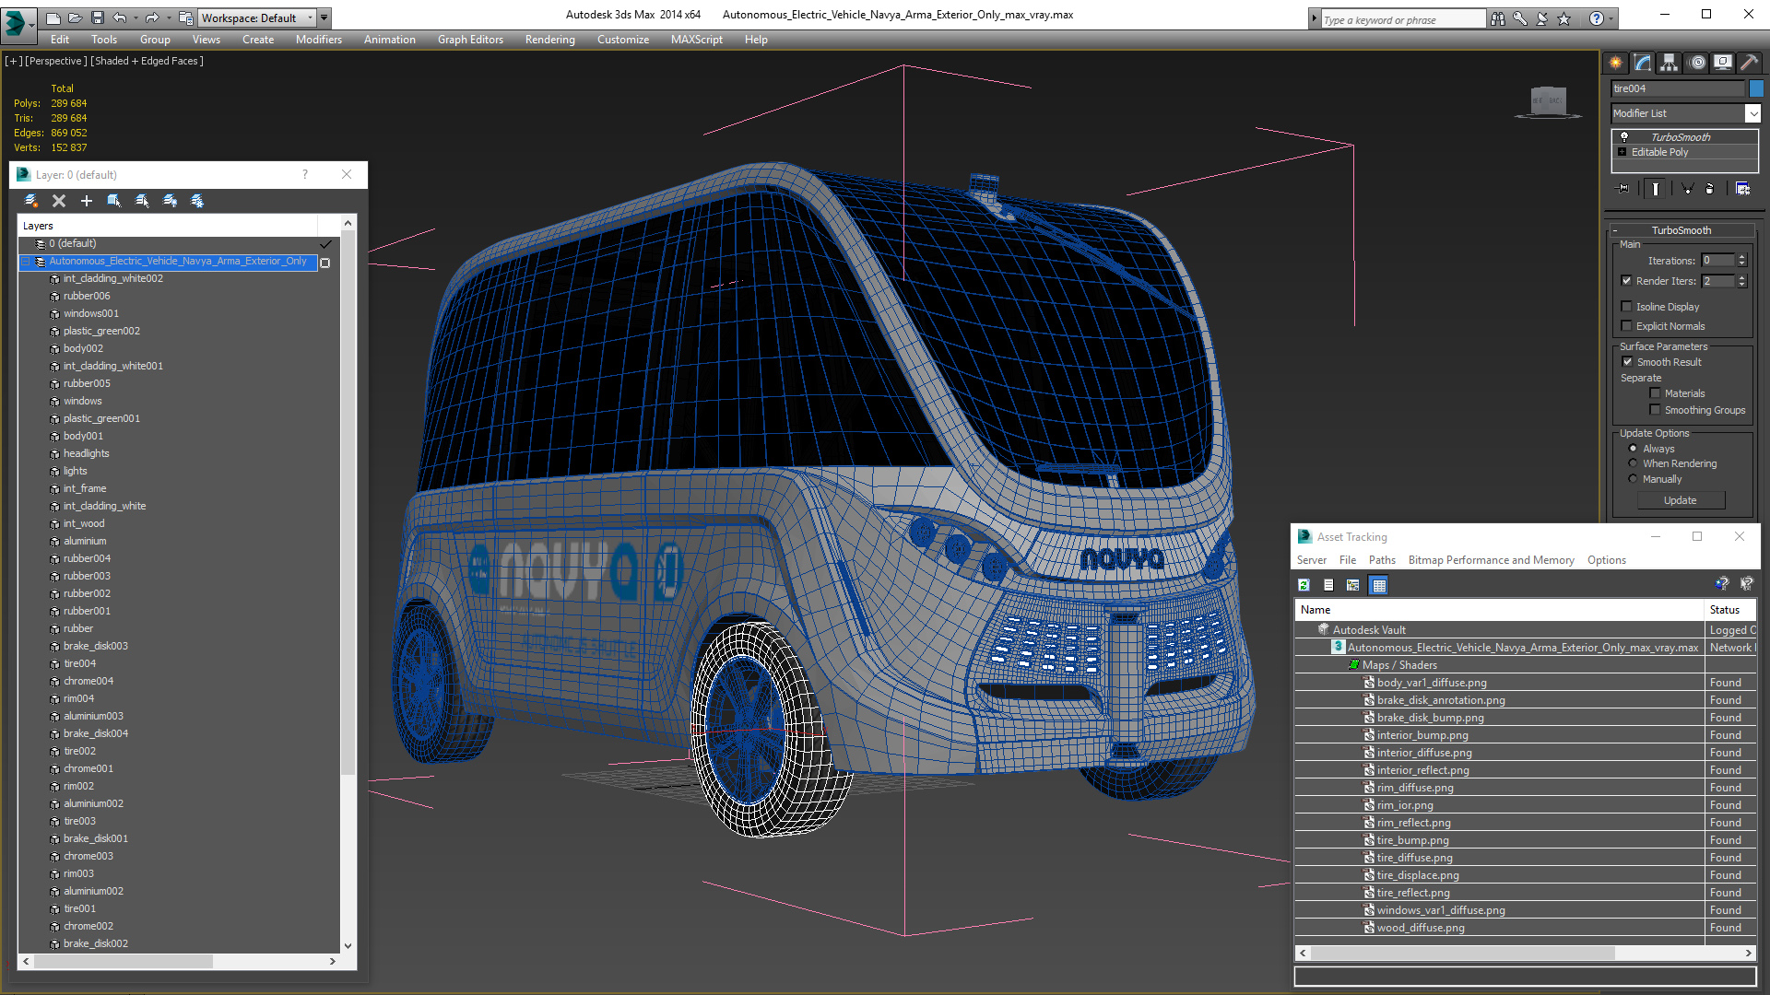Screen dimensions: 1770x995
Task: Open the Utilities hammer panel tab
Action: click(x=1749, y=63)
